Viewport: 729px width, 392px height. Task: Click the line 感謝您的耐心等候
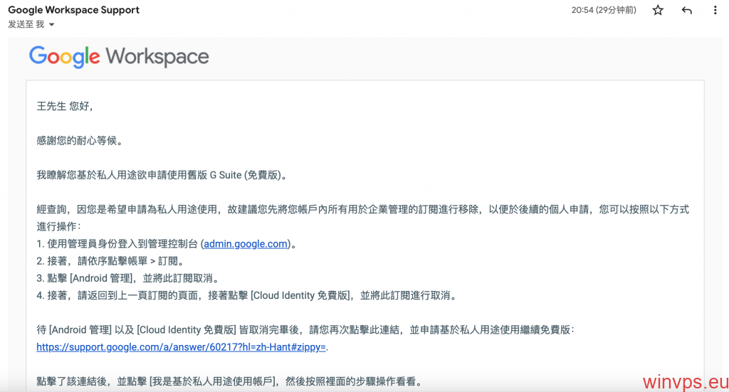[x=80, y=141]
